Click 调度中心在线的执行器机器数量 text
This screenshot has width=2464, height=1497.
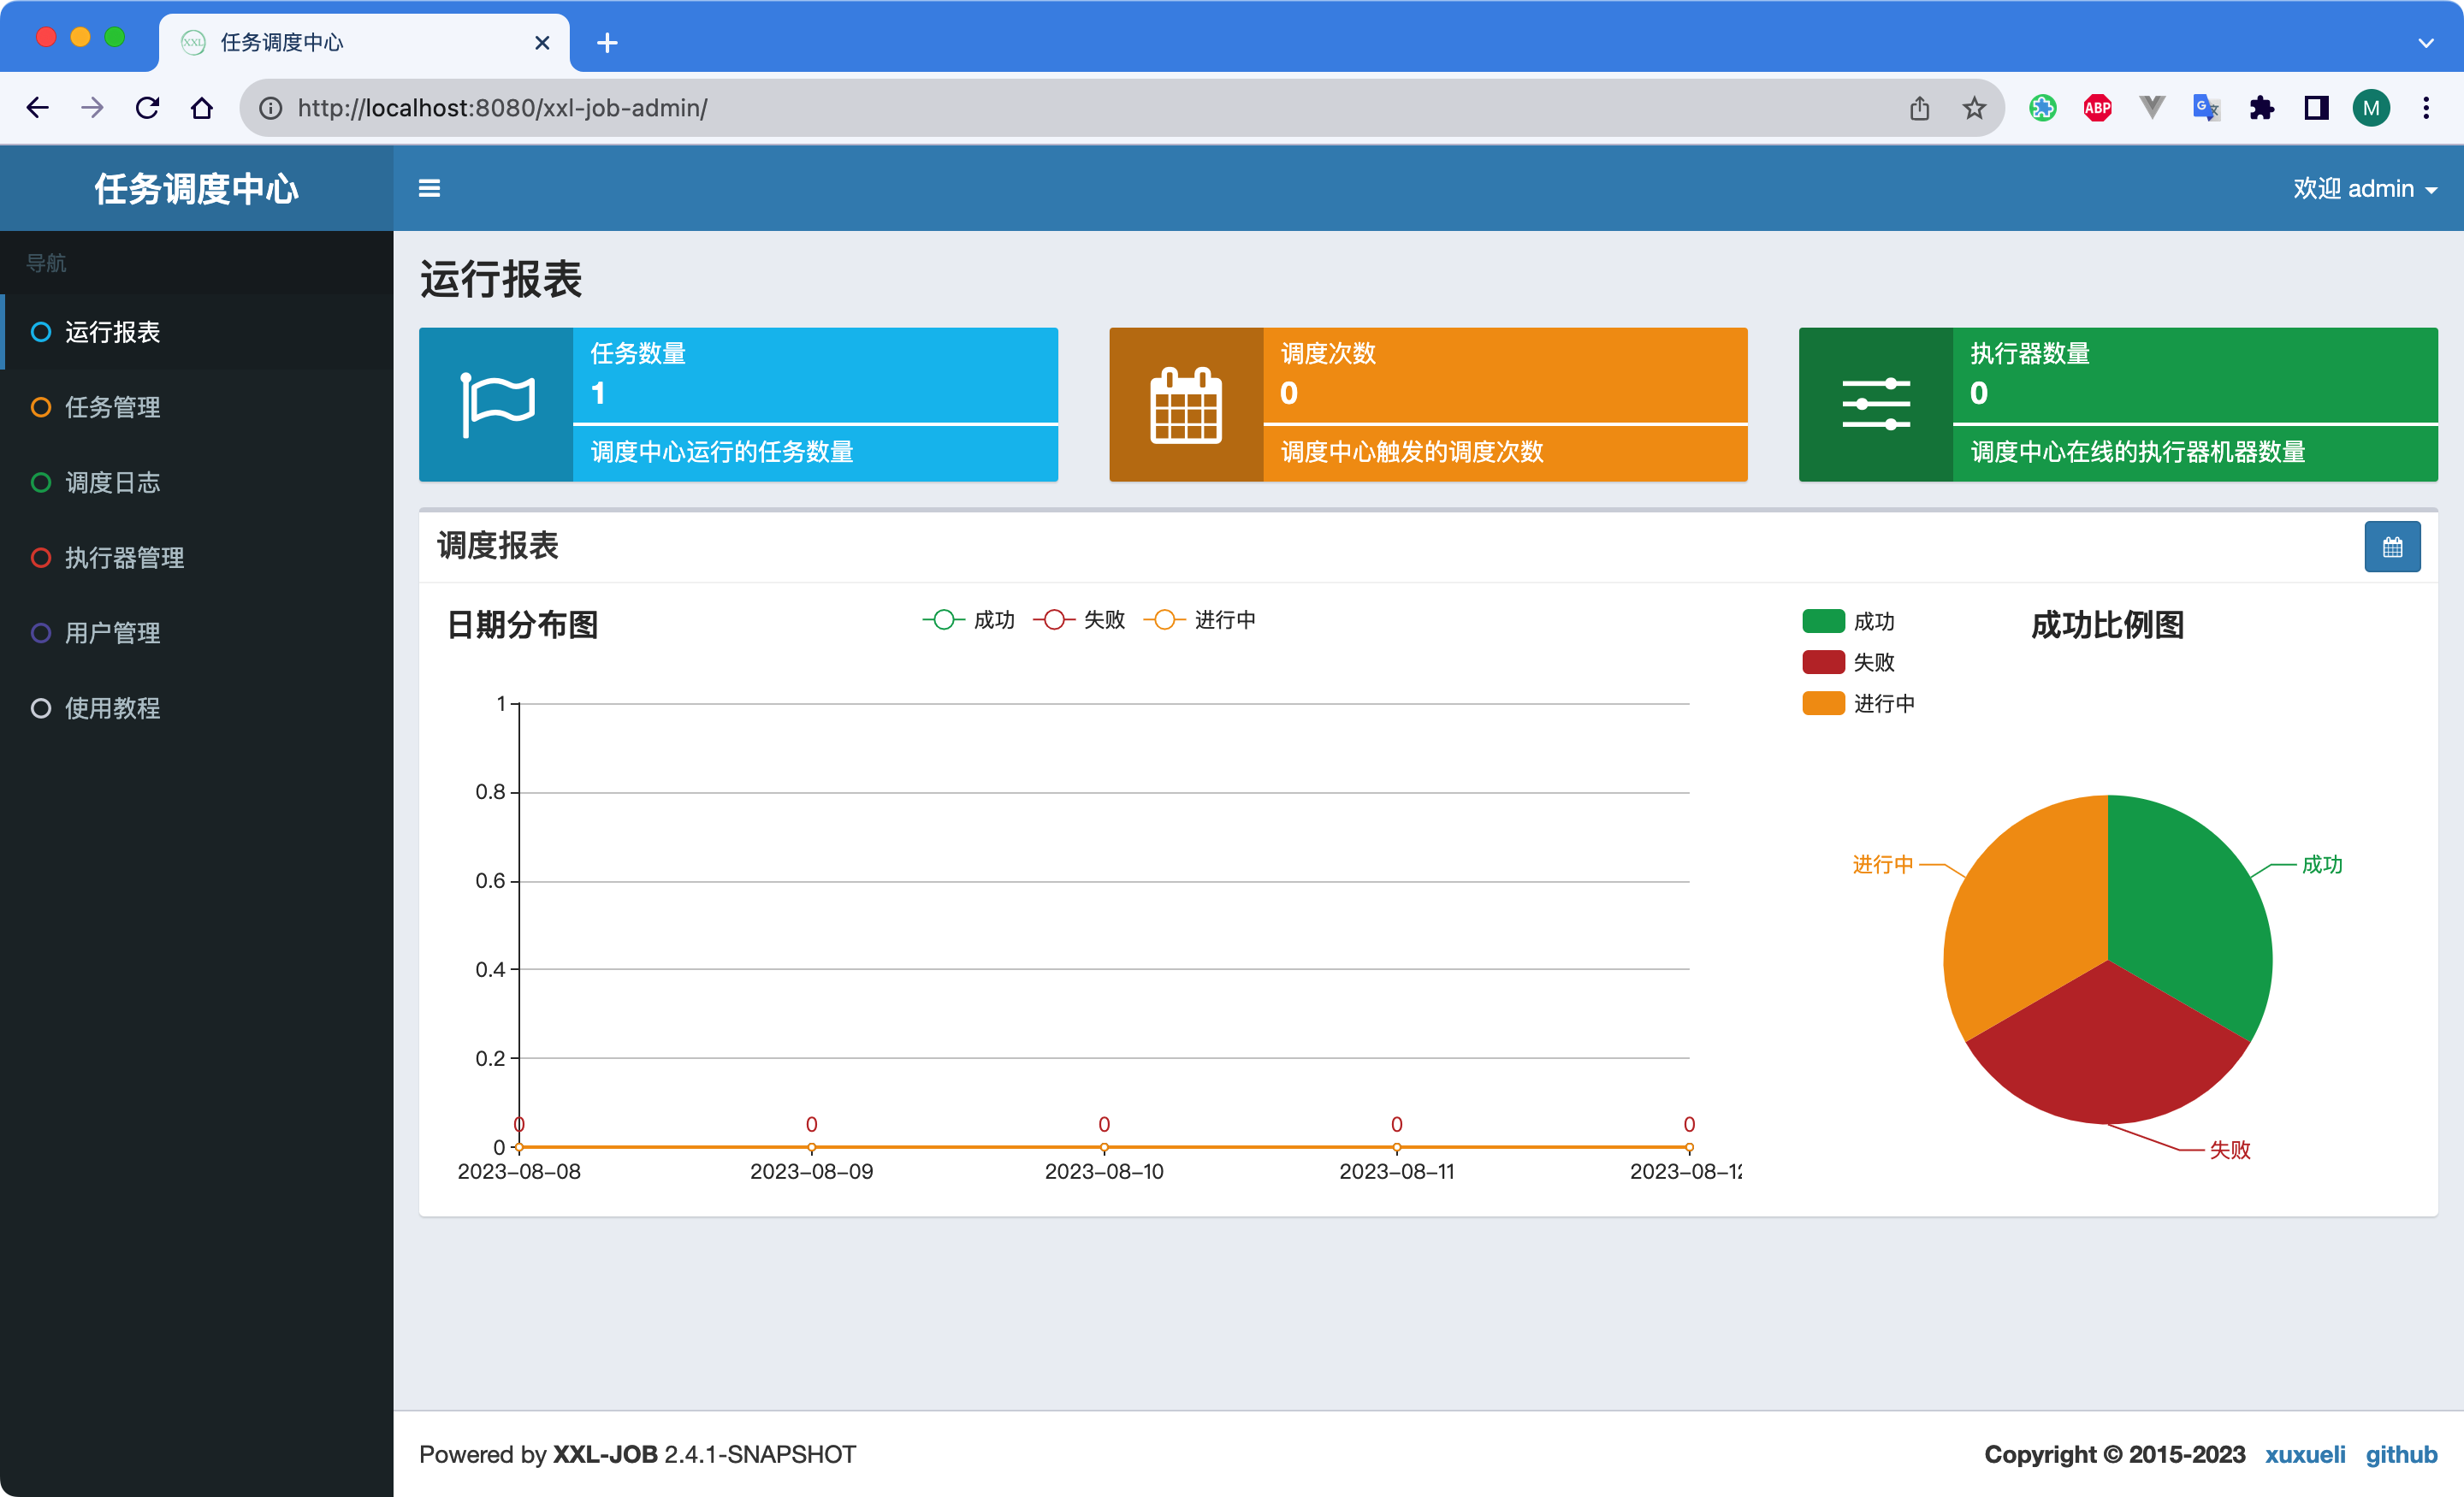(2137, 452)
